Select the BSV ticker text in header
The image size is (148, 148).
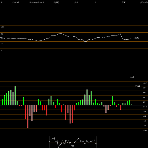pyautogui.click(x=123, y=2)
